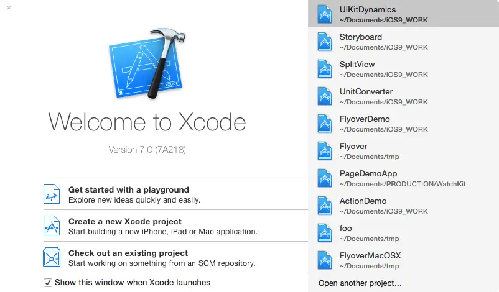Screen dimensions: 499x292
Task: Select the UnitConverter recent project name
Action: (x=366, y=91)
